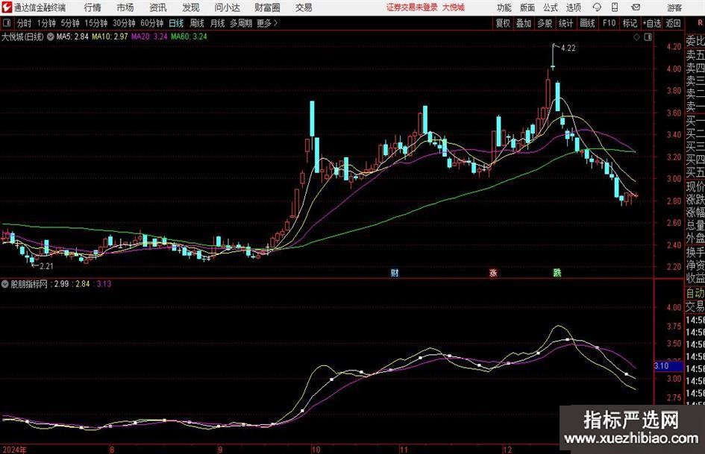Open the 交易 menu
Viewport: 705px width, 454px height.
point(304,7)
